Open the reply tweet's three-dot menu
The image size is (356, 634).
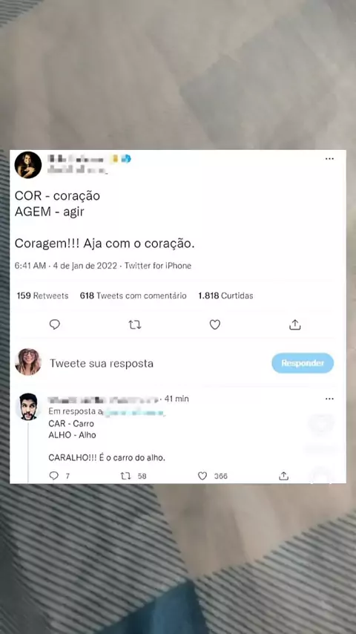329,399
